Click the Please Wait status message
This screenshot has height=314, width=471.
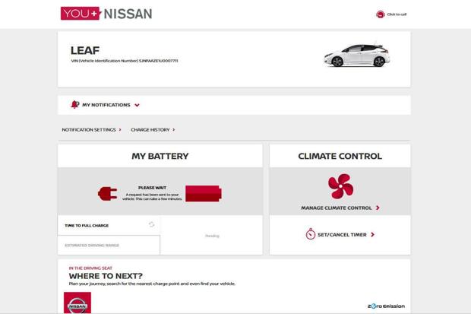coord(152,193)
